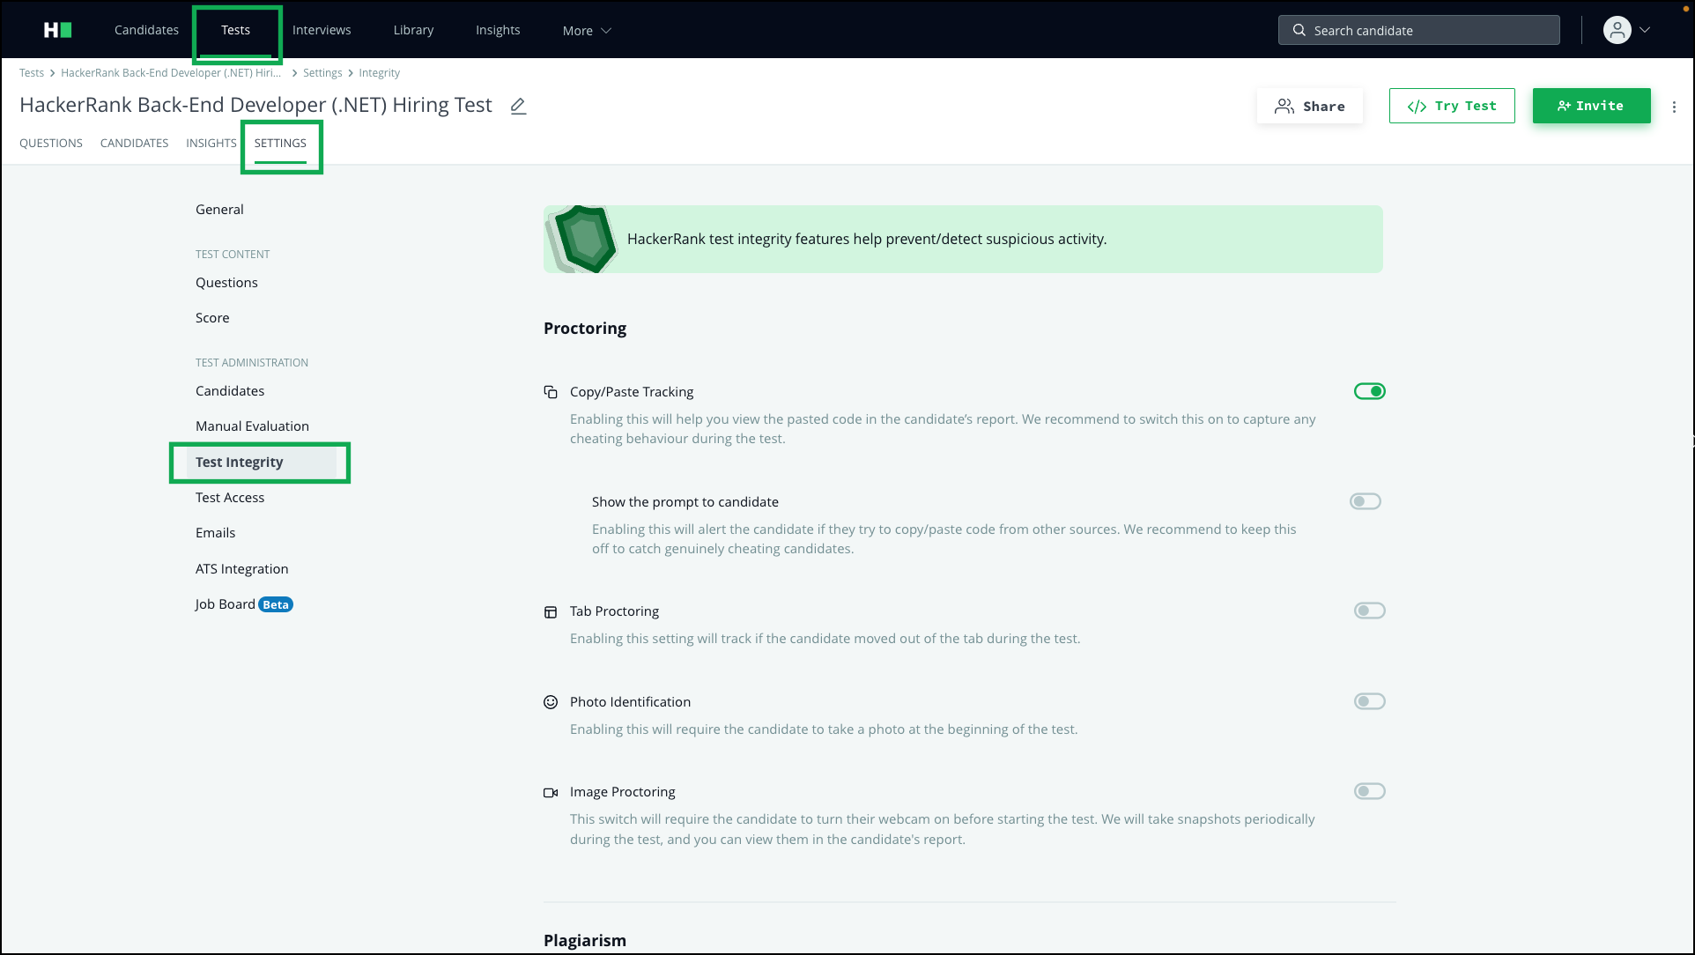Open the more options vertical ellipsis menu

pos(1674,106)
